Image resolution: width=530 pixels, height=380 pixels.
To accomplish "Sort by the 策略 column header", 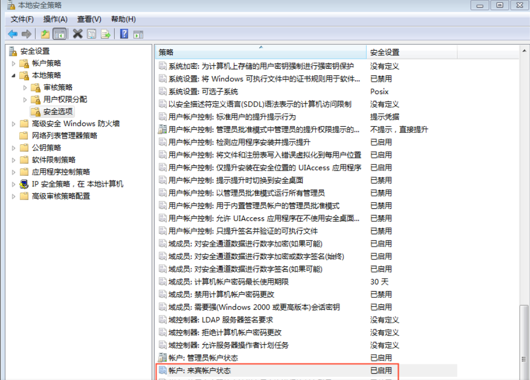I will 261,52.
